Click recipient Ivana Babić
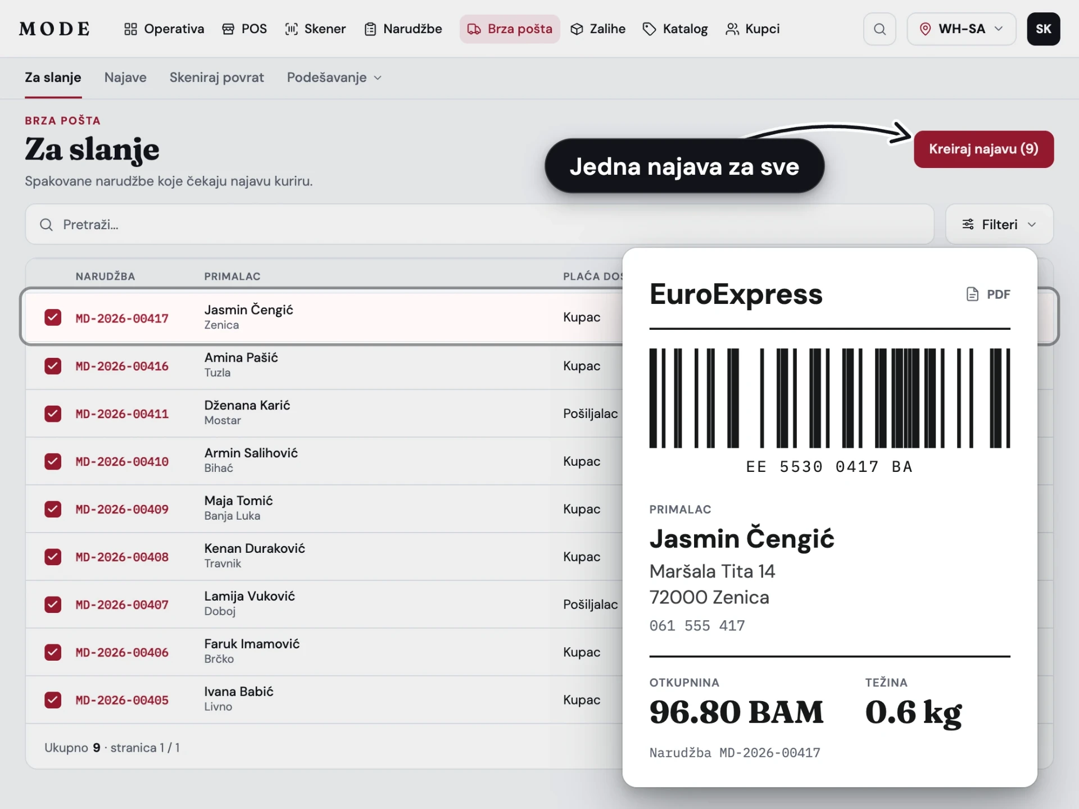1079x809 pixels. [x=239, y=692]
